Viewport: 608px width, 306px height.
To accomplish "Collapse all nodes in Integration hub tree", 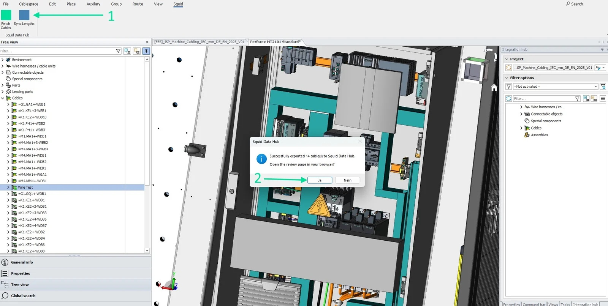I will (594, 98).
